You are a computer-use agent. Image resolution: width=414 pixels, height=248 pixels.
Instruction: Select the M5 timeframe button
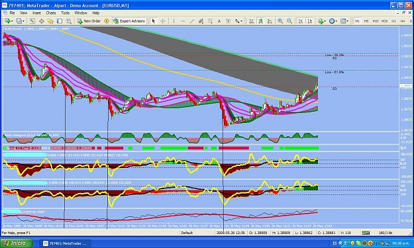pyautogui.click(x=366, y=21)
